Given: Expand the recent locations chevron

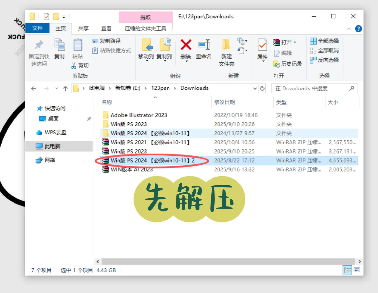Looking at the screenshot, I should point(56,88).
